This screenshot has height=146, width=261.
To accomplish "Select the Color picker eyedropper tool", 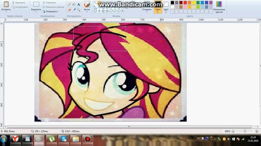I will click(x=74, y=10).
